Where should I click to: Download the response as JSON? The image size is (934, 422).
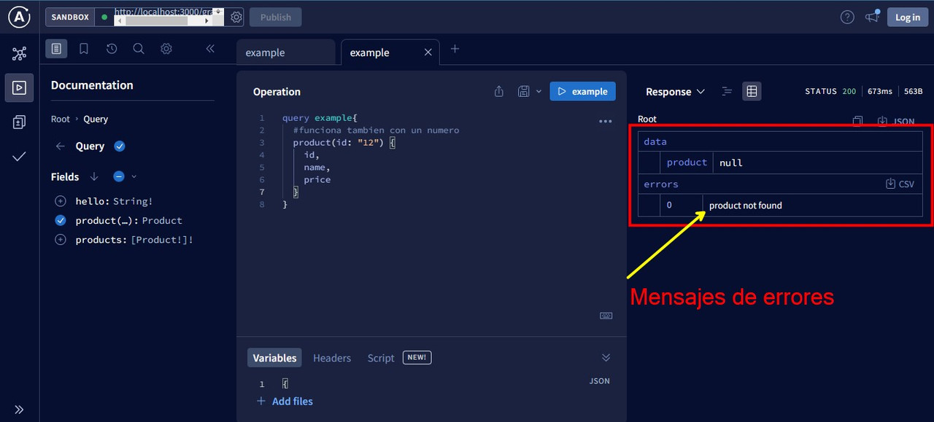click(895, 121)
